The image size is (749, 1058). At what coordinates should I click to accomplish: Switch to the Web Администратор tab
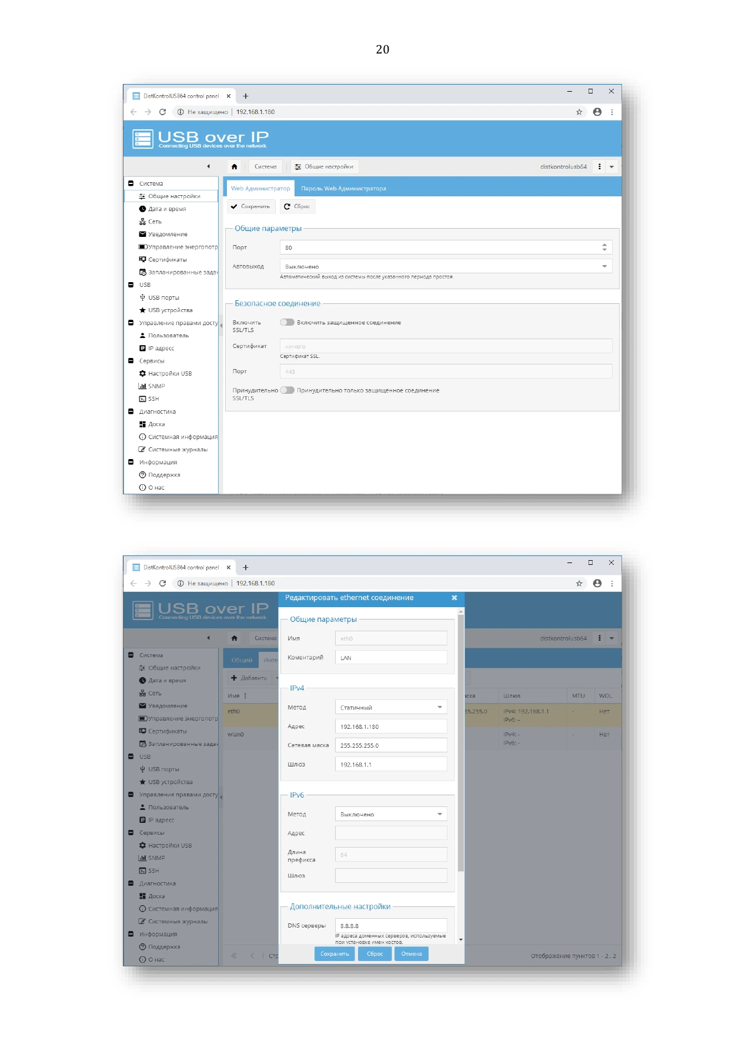pos(260,189)
